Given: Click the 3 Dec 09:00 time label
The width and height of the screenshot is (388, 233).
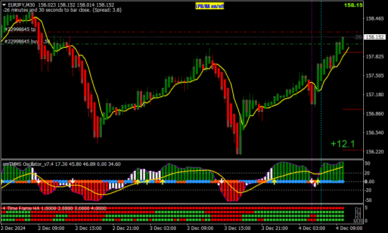Looking at the screenshot, I should [x=200, y=228].
